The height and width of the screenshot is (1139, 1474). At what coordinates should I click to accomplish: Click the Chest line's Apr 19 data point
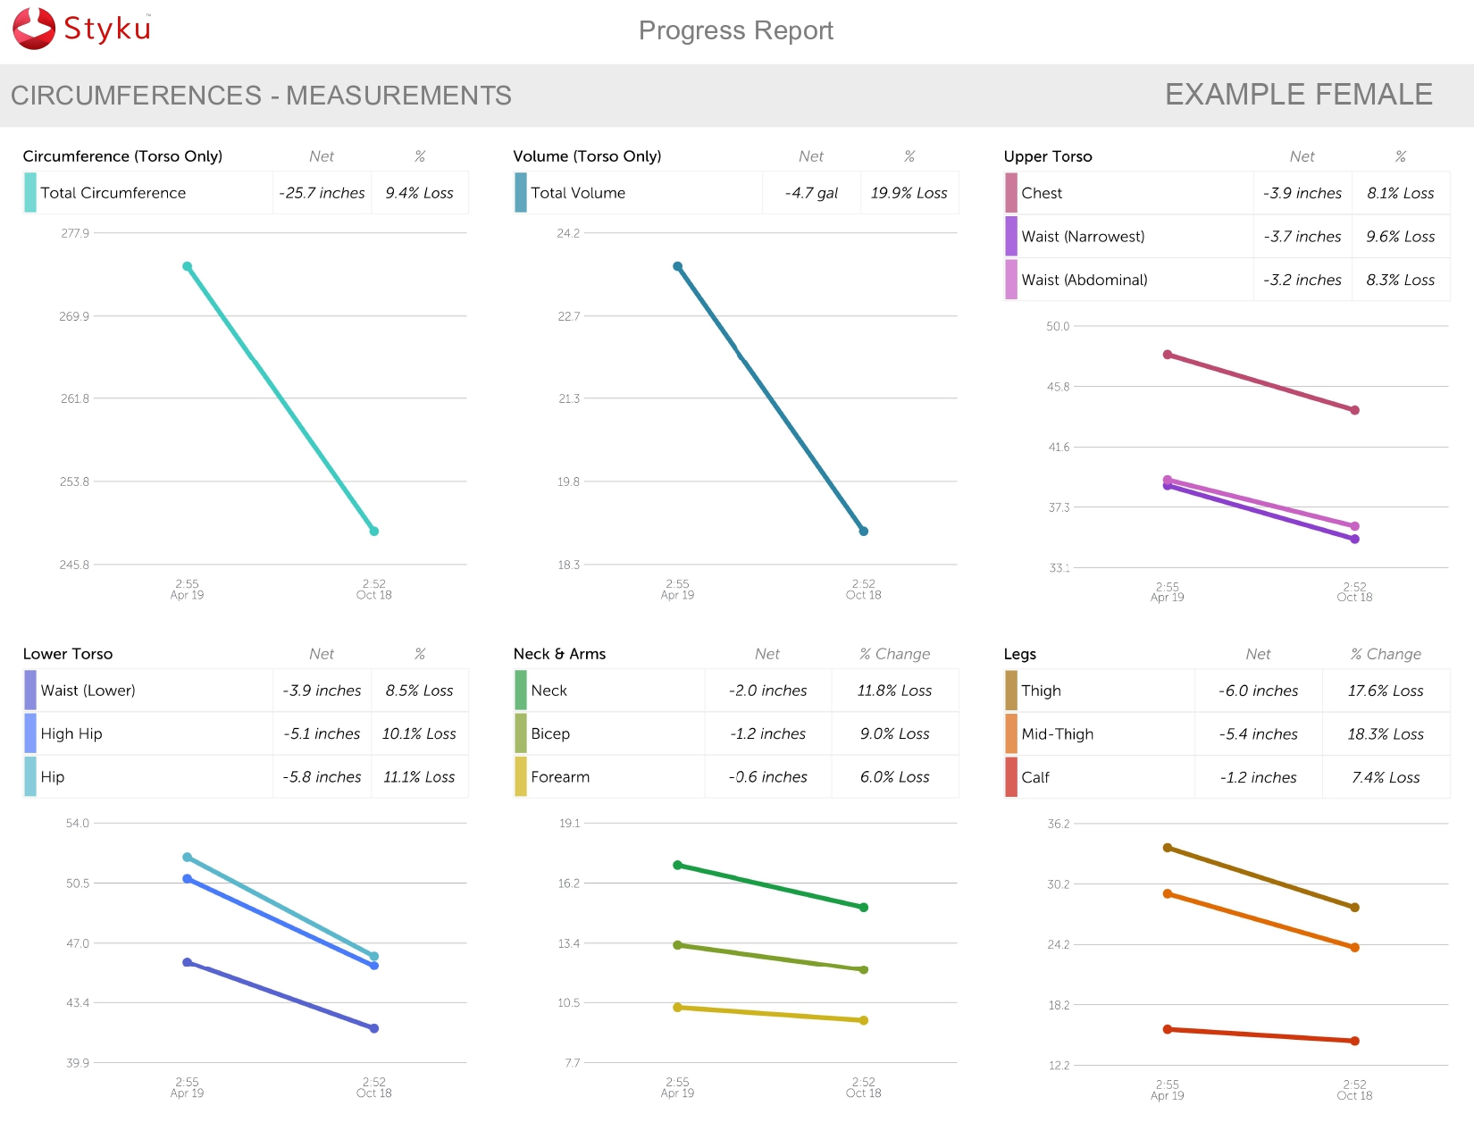pyautogui.click(x=1168, y=355)
